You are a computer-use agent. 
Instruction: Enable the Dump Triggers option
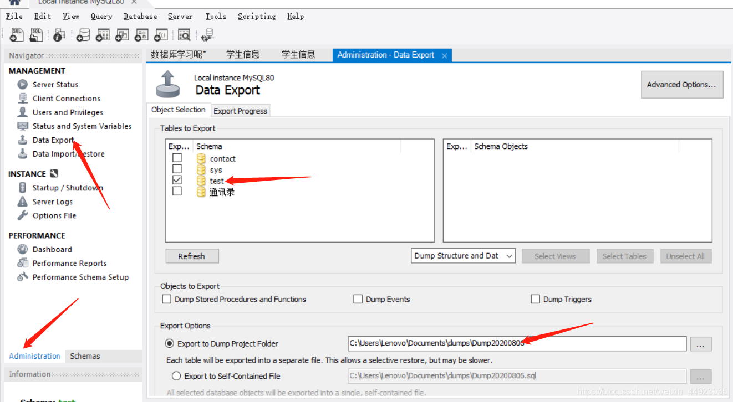[535, 299]
